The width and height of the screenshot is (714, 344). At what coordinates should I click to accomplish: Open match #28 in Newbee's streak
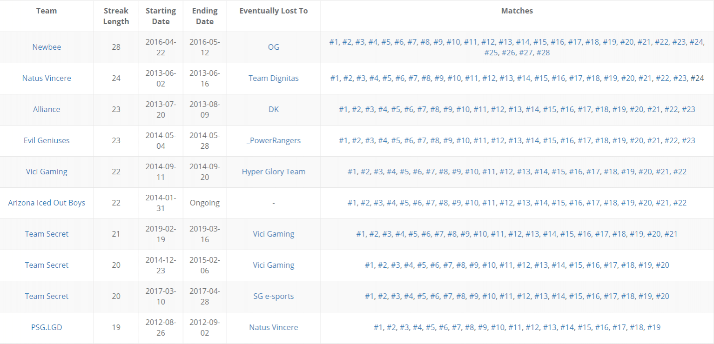click(543, 53)
